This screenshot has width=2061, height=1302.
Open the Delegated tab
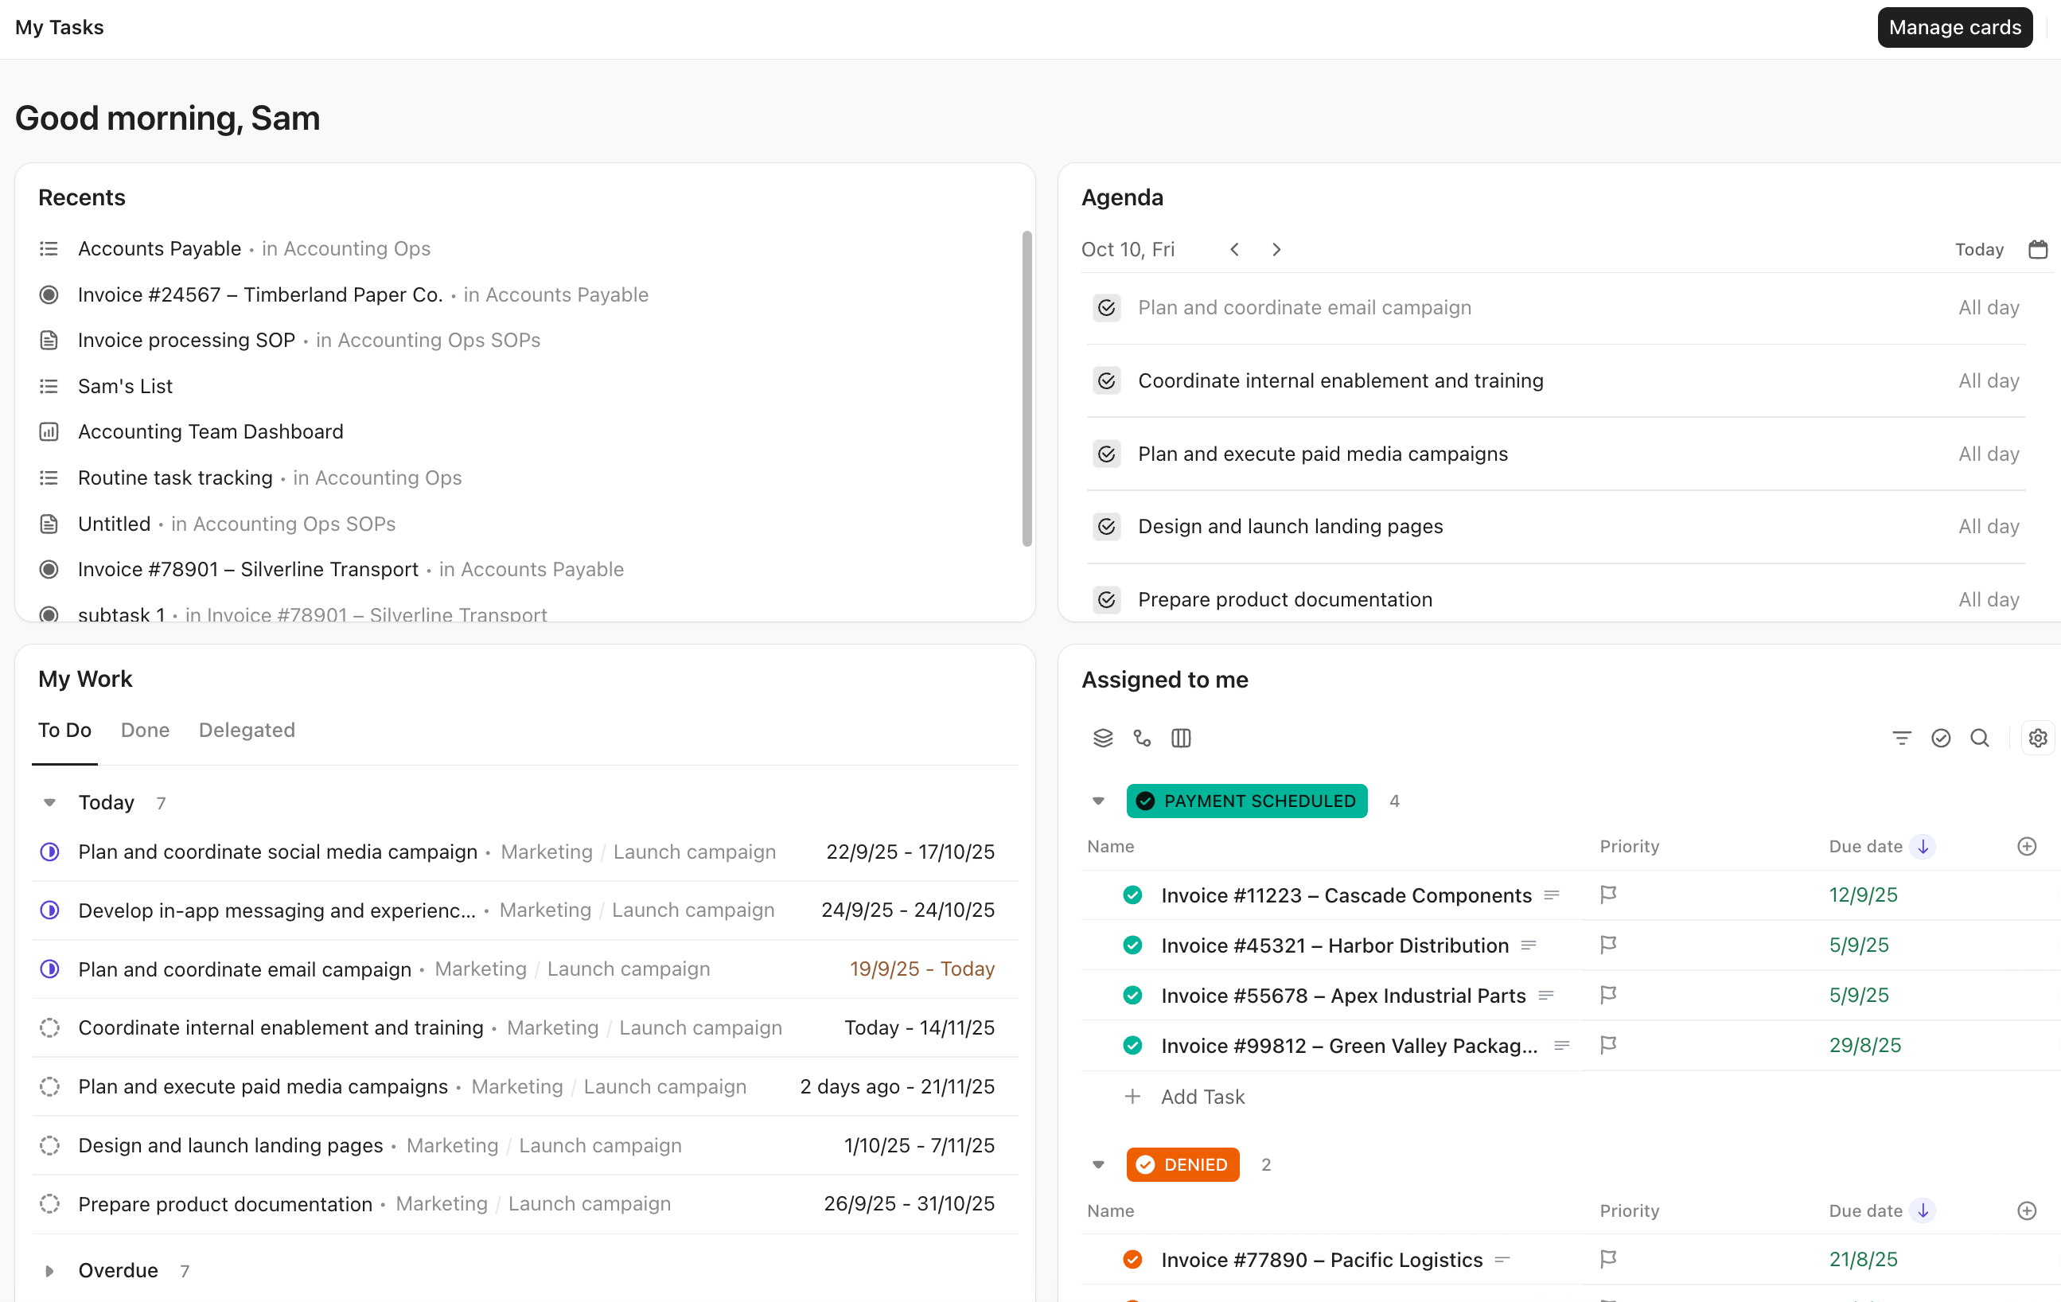[247, 730]
